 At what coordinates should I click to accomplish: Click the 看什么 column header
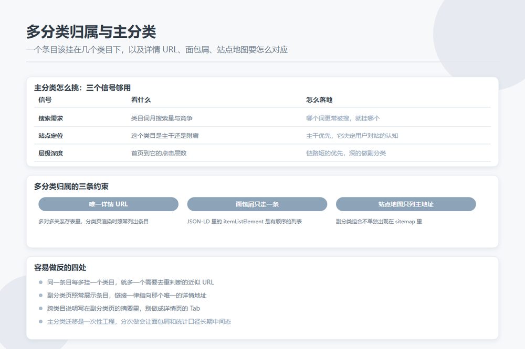[x=141, y=100]
